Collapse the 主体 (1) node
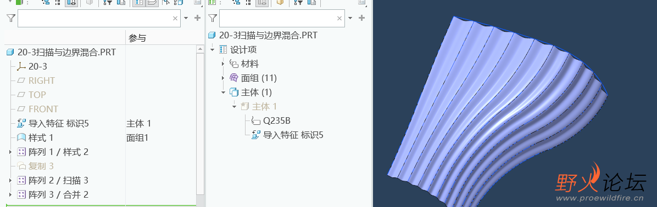The image size is (657, 207). point(224,93)
